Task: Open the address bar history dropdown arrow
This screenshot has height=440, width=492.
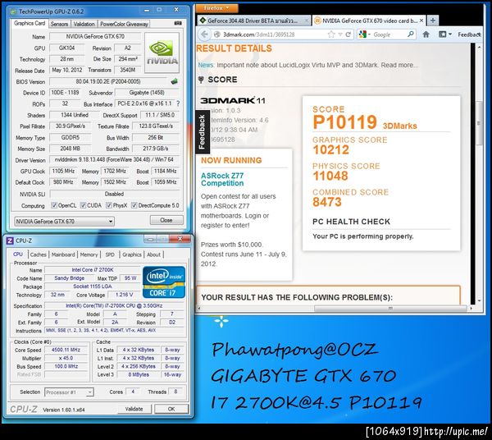Action: pyautogui.click(x=339, y=34)
